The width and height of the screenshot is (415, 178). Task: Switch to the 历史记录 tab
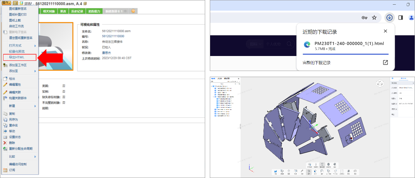tap(78, 11)
